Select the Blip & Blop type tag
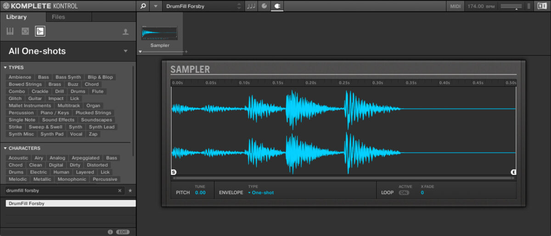Viewport: 551px width, 236px height. tap(100, 77)
